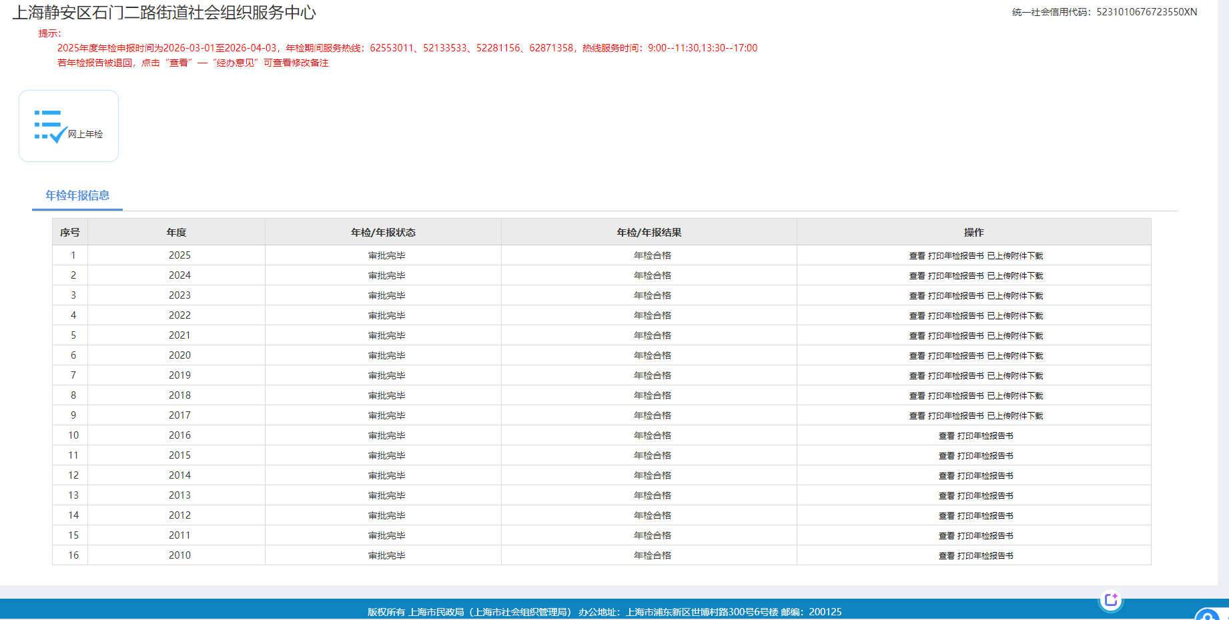Print the 2018 inspection report
Image resolution: width=1229 pixels, height=620 pixels.
(x=955, y=396)
